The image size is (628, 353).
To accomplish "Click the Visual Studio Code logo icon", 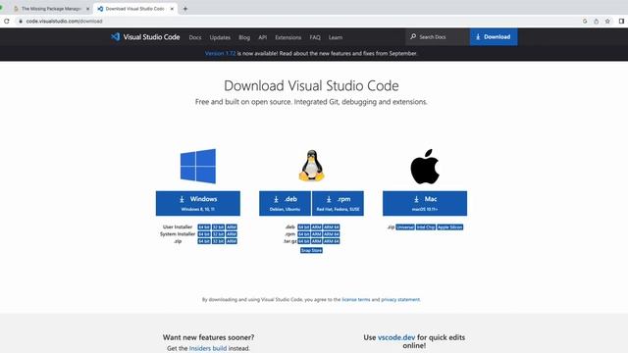I will (x=116, y=37).
